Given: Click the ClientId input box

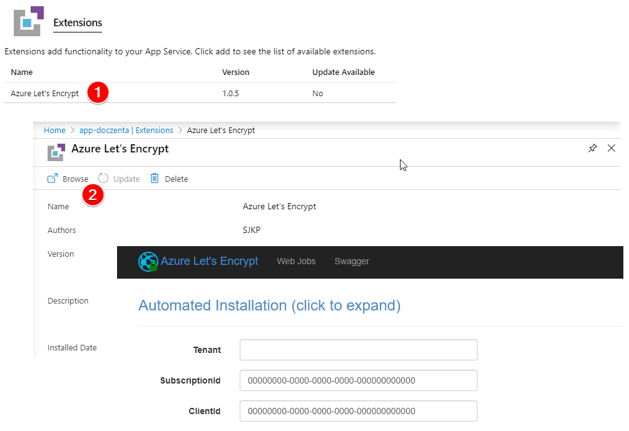Looking at the screenshot, I should click(358, 411).
